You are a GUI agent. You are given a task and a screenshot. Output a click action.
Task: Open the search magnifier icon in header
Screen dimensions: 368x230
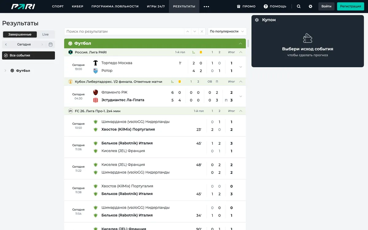[299, 6]
